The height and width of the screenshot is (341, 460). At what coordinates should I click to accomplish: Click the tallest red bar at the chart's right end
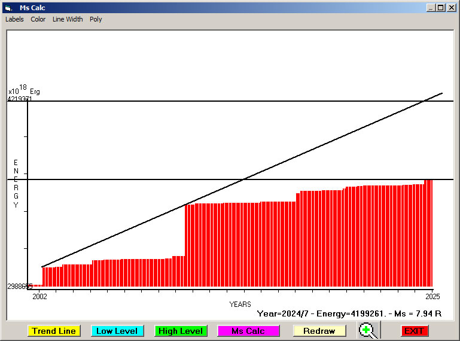click(x=428, y=233)
